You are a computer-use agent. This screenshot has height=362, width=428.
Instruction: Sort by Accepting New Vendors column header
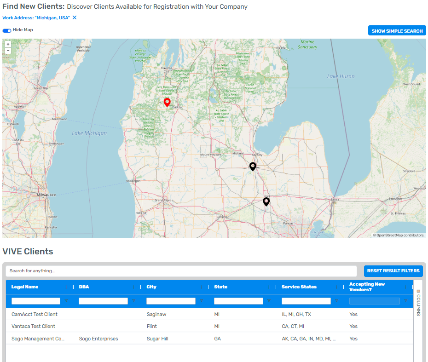tap(367, 287)
